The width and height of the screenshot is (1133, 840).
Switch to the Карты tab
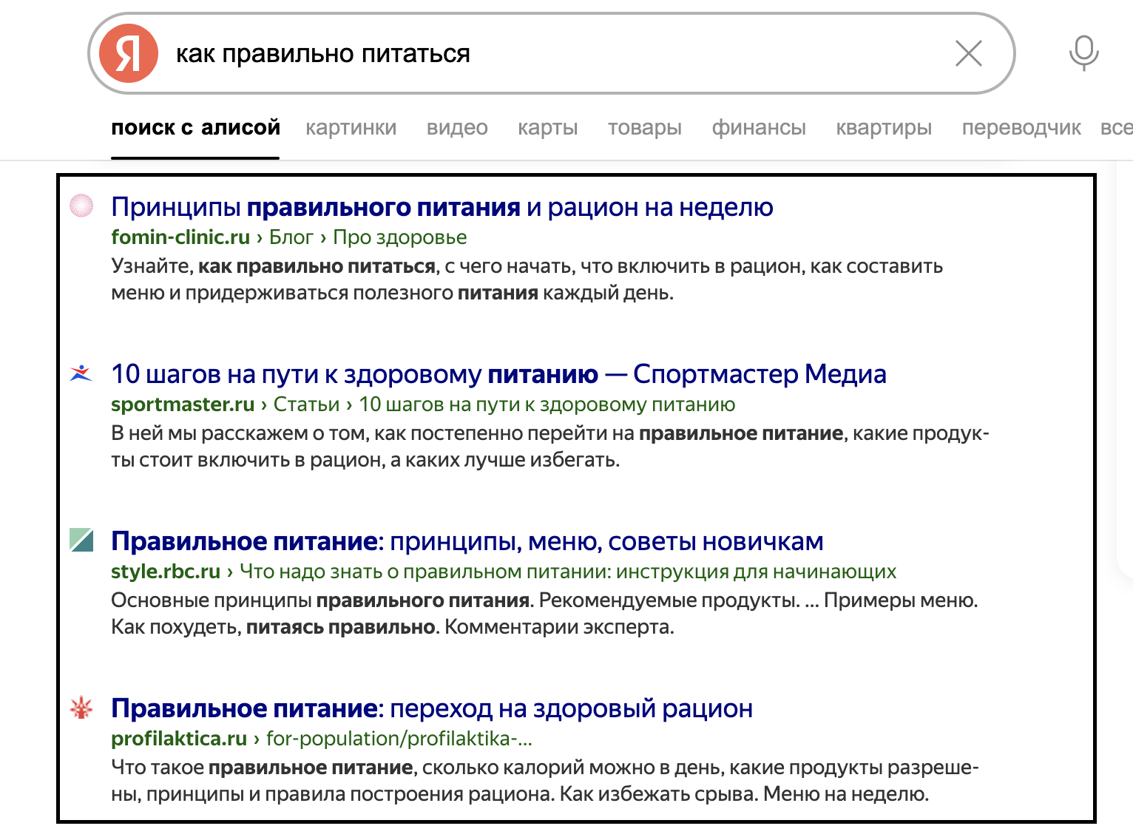click(547, 127)
